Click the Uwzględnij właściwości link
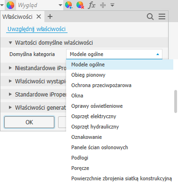 click(x=37, y=29)
